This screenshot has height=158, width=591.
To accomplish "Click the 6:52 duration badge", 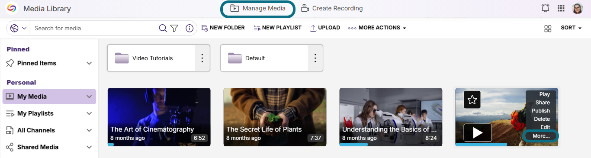I will (199, 138).
